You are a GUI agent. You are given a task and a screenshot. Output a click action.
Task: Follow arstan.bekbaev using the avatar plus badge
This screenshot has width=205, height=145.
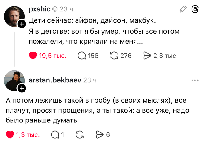pyautogui.click(x=22, y=88)
